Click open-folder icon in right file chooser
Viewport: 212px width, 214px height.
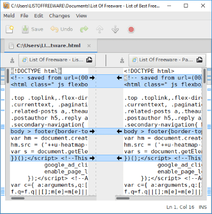(x=199, y=60)
